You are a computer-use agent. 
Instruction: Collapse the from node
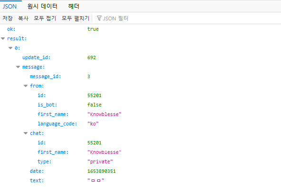(x=26, y=86)
